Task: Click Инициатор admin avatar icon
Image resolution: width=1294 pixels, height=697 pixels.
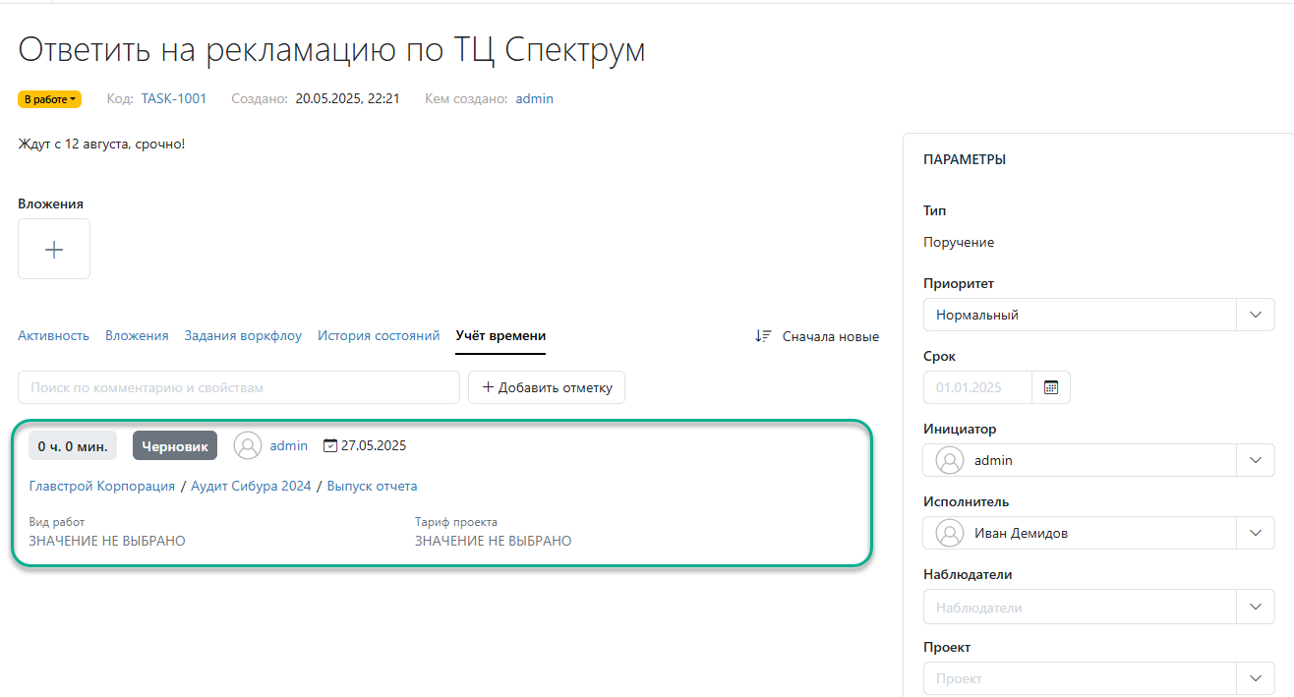Action: 950,460
